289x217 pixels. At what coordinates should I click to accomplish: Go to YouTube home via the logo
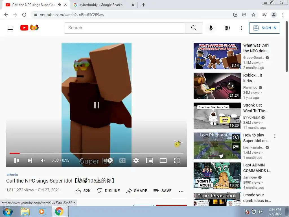click(x=29, y=28)
